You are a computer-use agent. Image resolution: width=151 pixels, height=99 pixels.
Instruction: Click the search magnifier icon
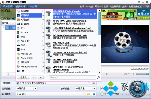click(x=98, y=77)
